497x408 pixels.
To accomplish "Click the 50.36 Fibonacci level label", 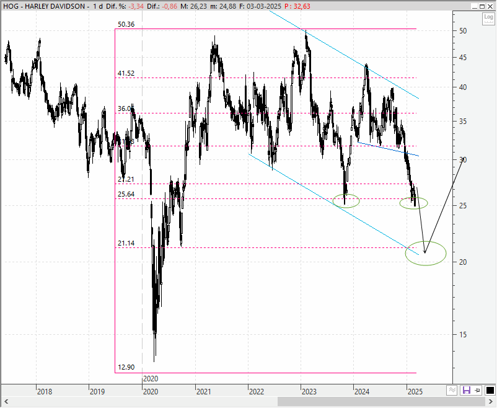I will (126, 24).
